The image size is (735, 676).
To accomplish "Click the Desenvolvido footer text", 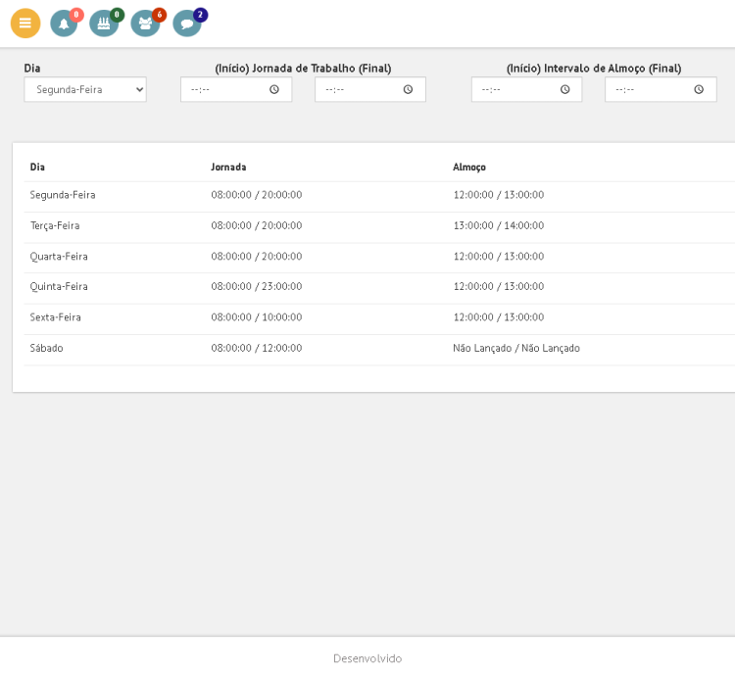I will tap(367, 658).
